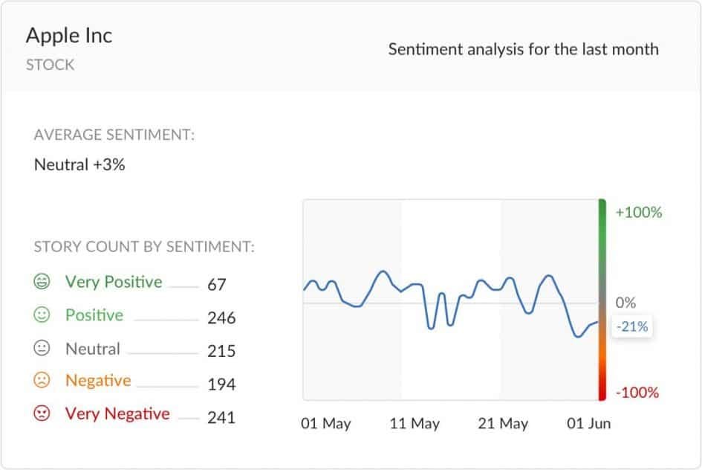Click the Very Positive grinning face icon
This screenshot has height=470, width=702.
point(42,281)
